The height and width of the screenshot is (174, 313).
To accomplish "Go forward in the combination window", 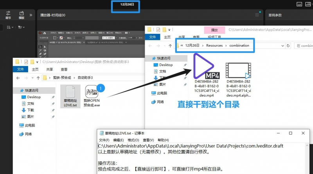I will [158, 46].
